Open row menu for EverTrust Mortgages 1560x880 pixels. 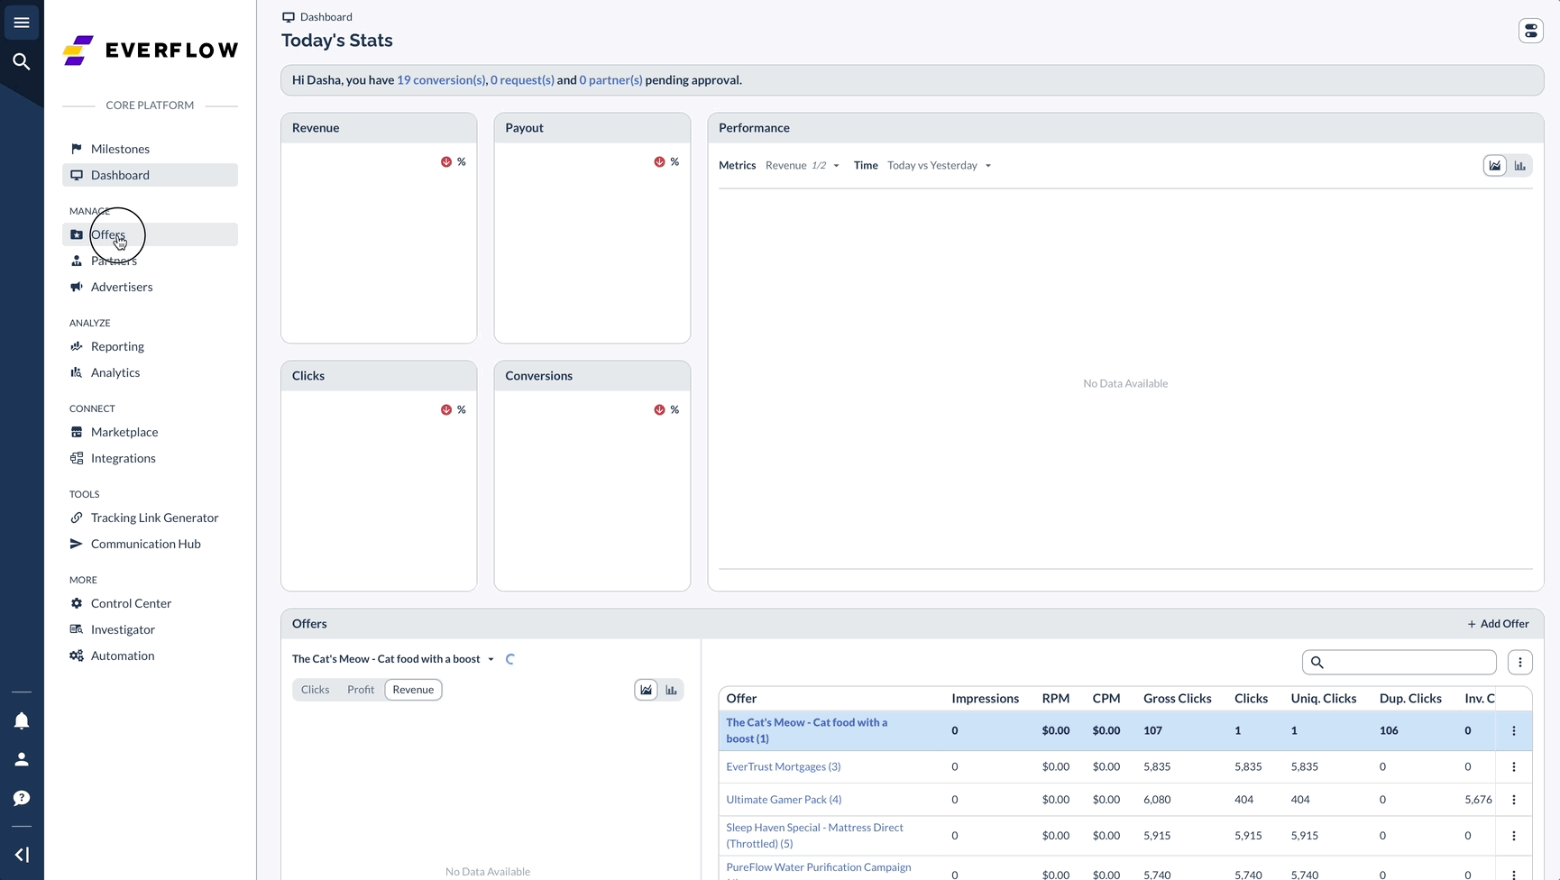[1514, 767]
